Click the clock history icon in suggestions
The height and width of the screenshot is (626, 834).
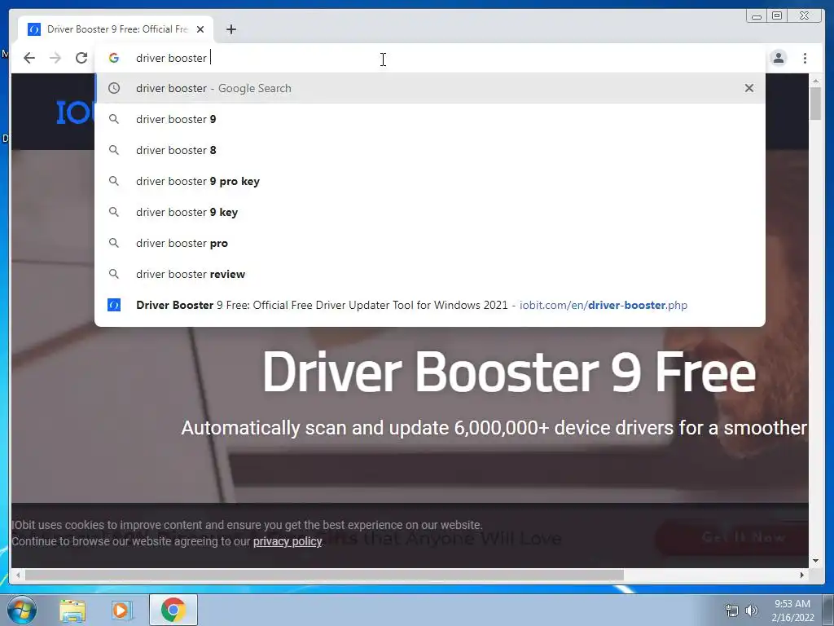coord(114,88)
